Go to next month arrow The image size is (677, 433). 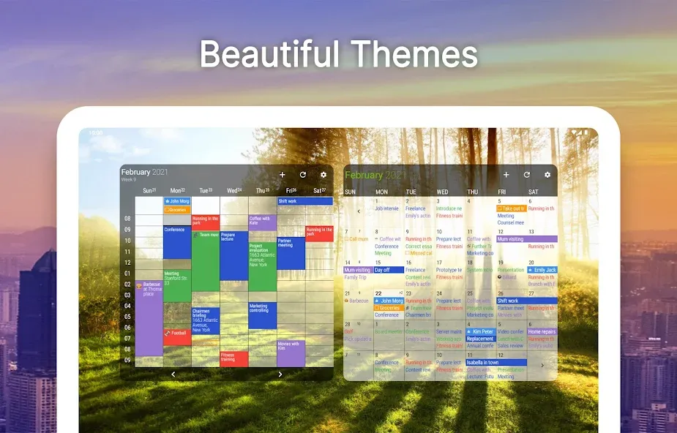point(542,365)
